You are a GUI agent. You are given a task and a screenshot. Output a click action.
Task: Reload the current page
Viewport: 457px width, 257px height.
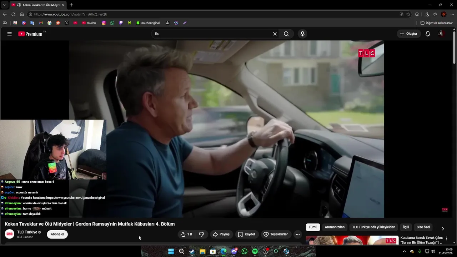pos(13,14)
